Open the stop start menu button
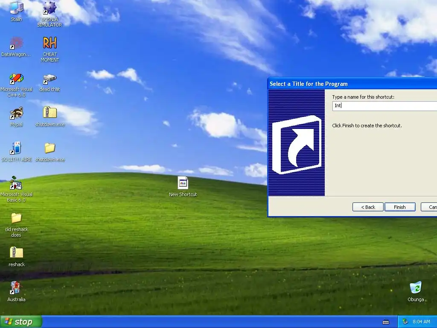This screenshot has width=437, height=328. coord(20,322)
